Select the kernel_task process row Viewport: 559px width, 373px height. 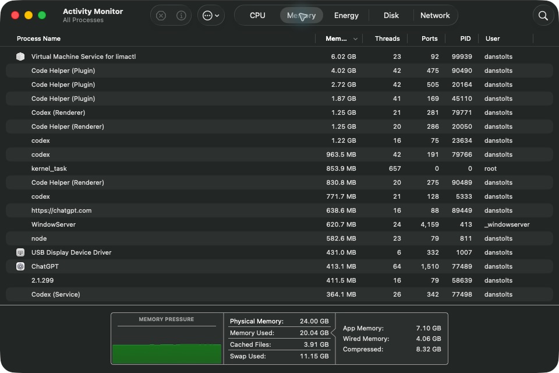[279, 168]
